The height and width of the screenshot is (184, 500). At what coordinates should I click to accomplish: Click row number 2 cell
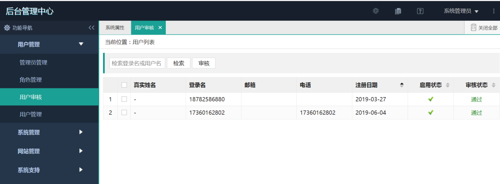[110, 113]
